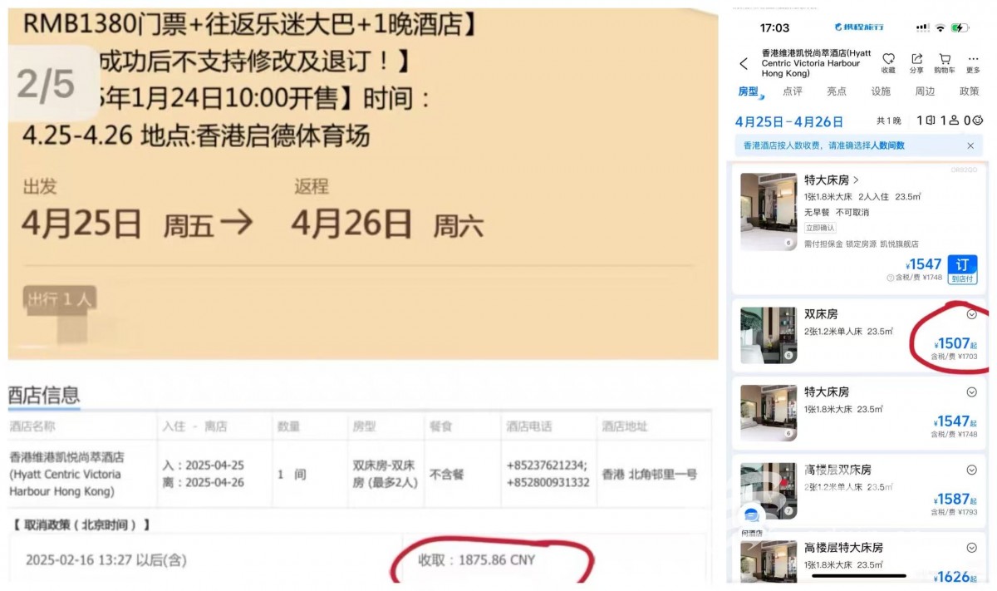Tap the 共1晚 nights label
Viewport: 997px width, 591px height.
coord(888,121)
